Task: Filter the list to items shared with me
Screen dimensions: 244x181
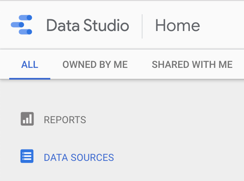Action: [x=192, y=65]
